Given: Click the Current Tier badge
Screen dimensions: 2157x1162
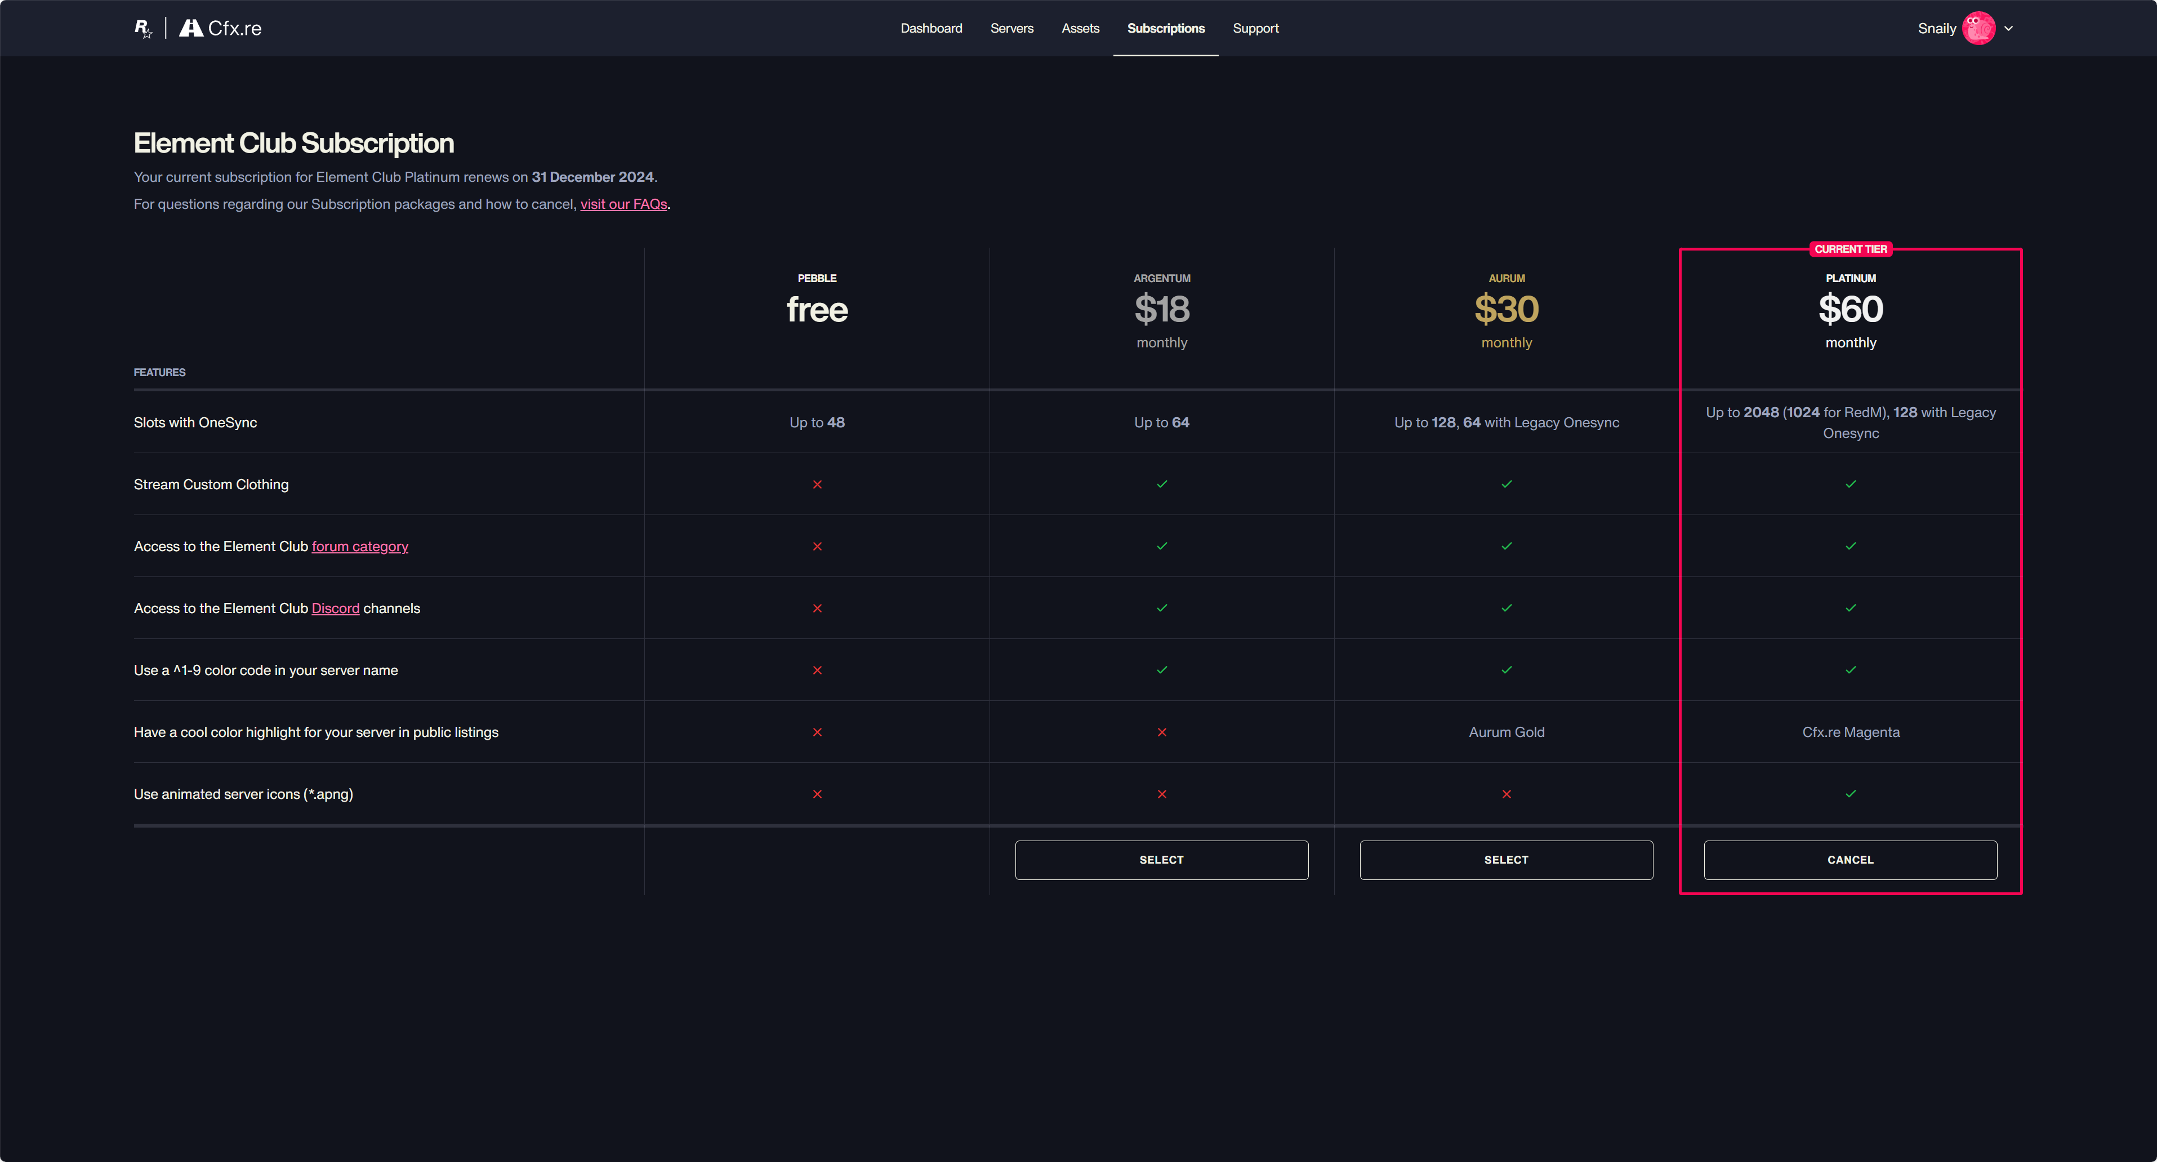Looking at the screenshot, I should 1851,249.
